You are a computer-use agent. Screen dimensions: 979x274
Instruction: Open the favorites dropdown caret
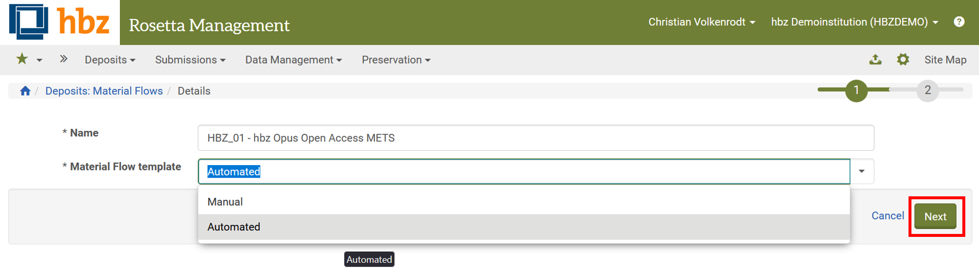(40, 60)
